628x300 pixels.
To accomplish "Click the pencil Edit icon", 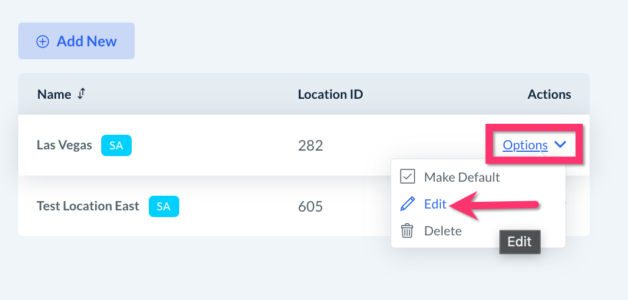I will [407, 204].
